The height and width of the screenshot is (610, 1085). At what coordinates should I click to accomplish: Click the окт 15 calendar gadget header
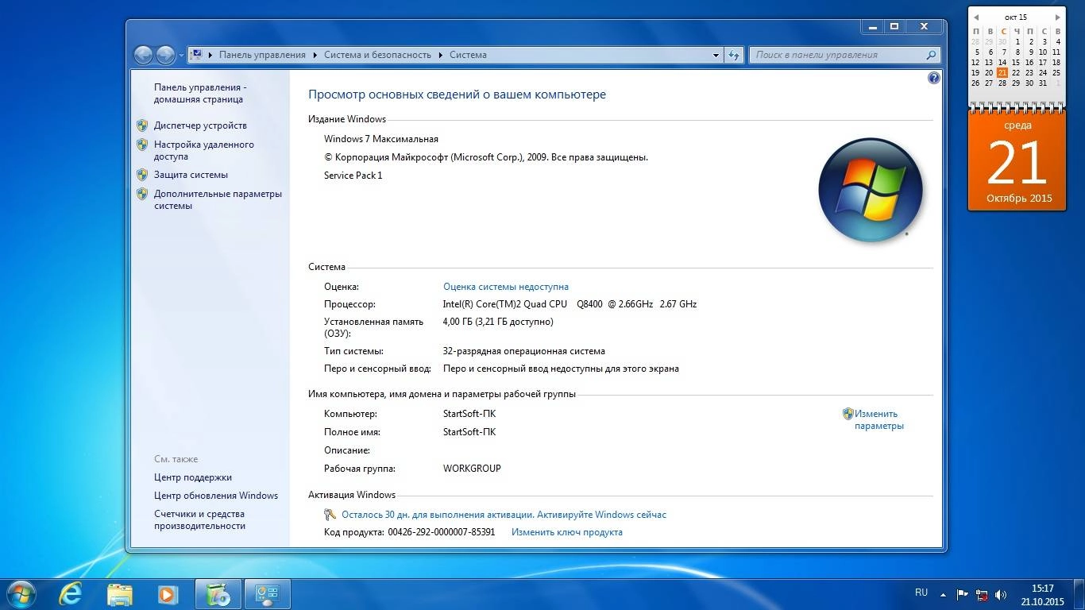[1016, 17]
